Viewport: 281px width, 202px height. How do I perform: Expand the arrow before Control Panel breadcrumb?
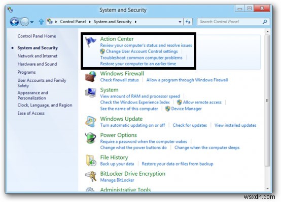56,22
